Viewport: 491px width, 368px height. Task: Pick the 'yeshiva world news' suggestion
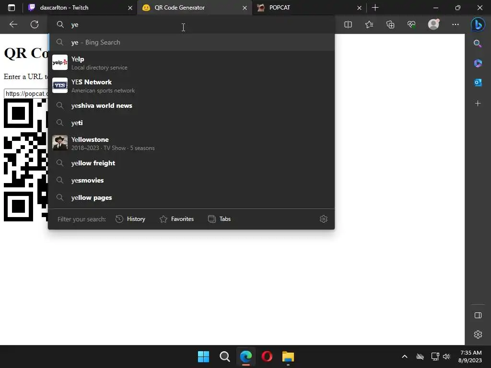pyautogui.click(x=191, y=105)
